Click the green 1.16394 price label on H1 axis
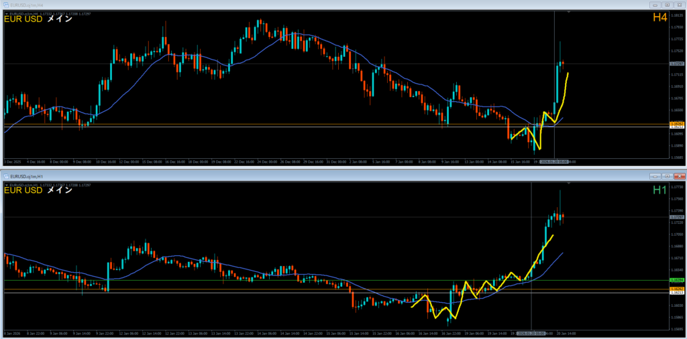 (677, 280)
